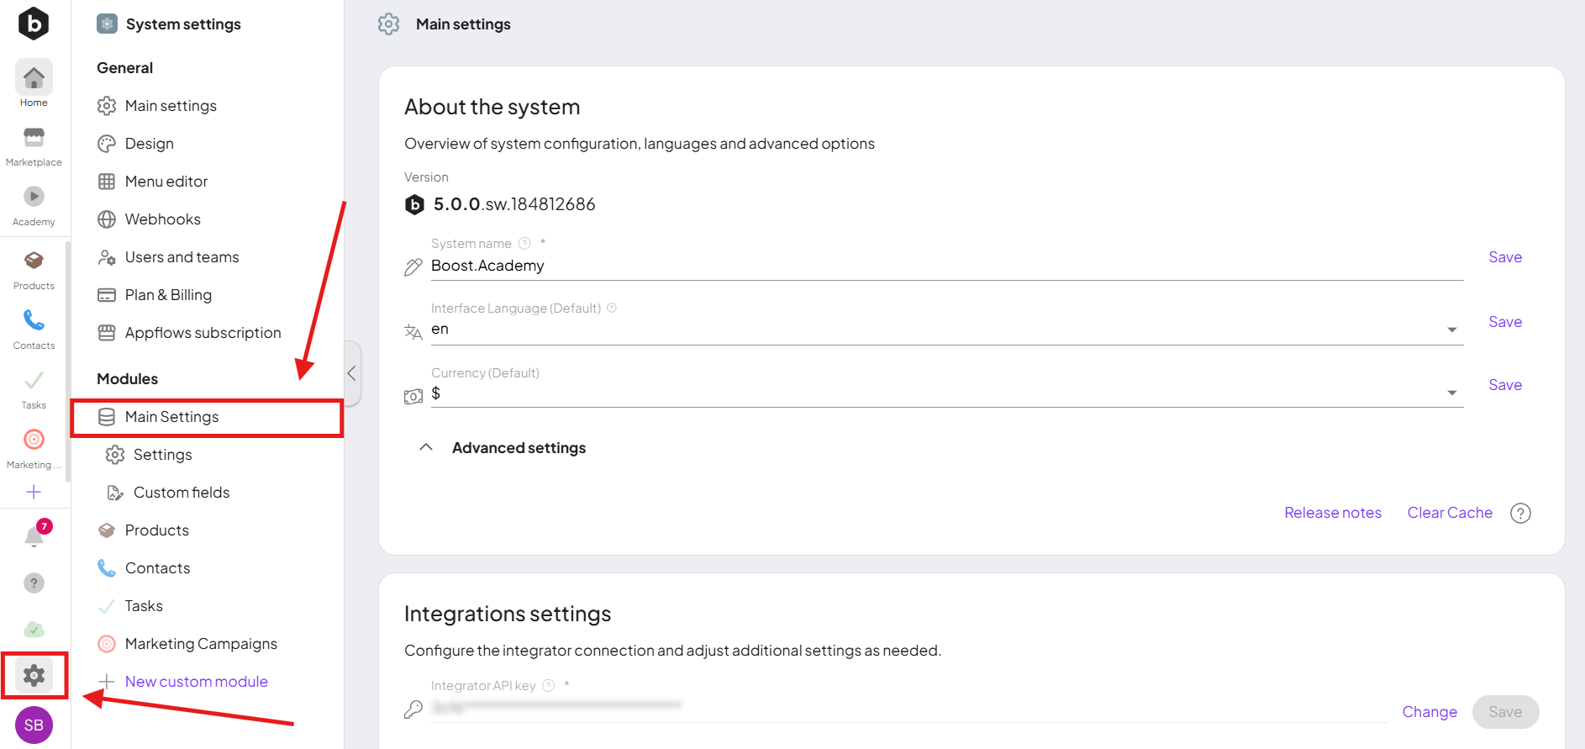Screen dimensions: 1585x749
Task: Select Custom fields under Modules
Action: pos(181,493)
